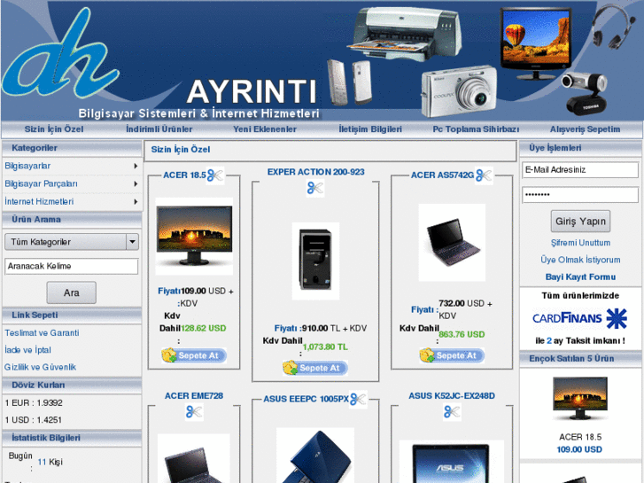Expand the Bilgisayar Parçaları category arrow
Viewport: 644px width, 483px height.
click(136, 183)
